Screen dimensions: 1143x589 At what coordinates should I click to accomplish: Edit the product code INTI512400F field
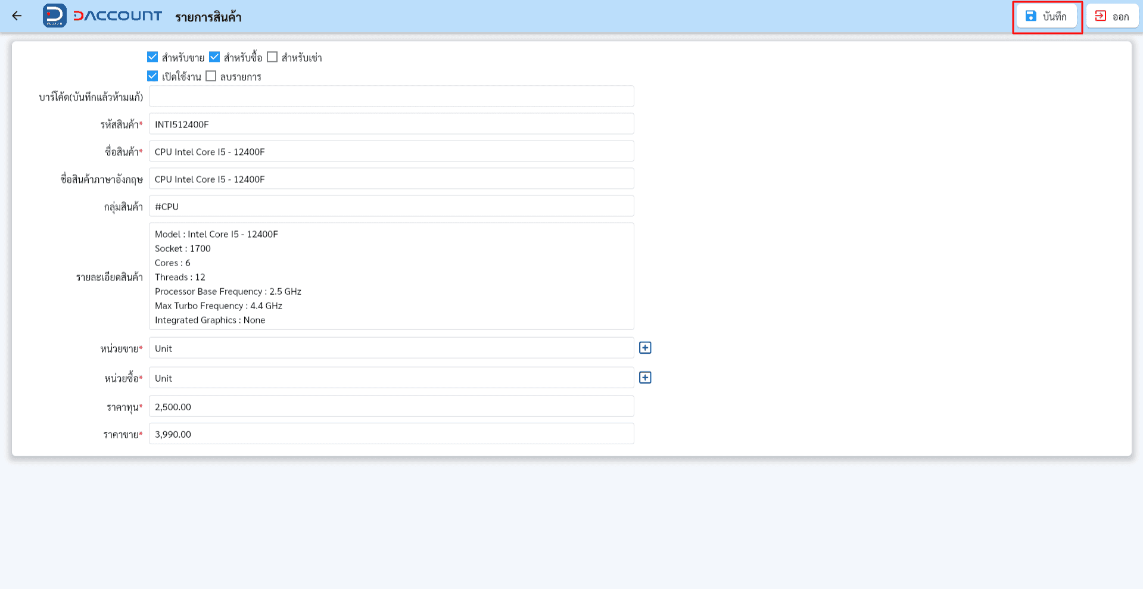pyautogui.click(x=391, y=124)
